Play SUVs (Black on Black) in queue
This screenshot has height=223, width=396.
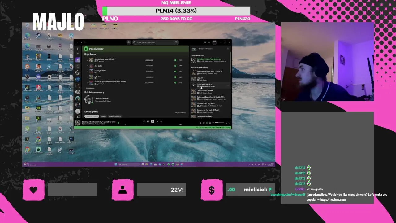[194, 85]
